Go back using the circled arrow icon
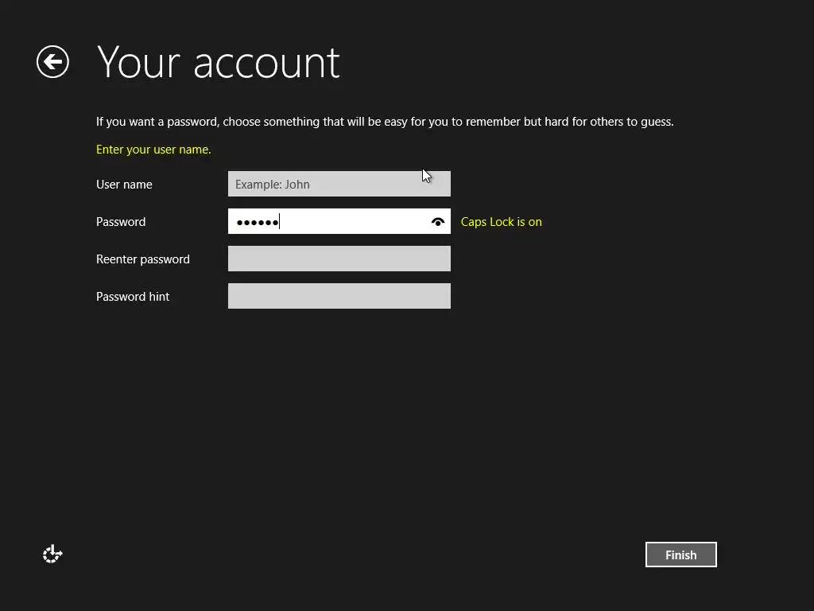Screen dimensions: 814x611 [52, 62]
